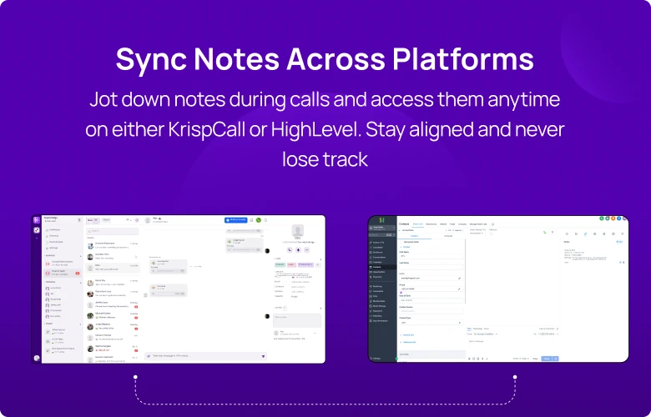Click blue round icon at HighLevel top-right

[618, 219]
